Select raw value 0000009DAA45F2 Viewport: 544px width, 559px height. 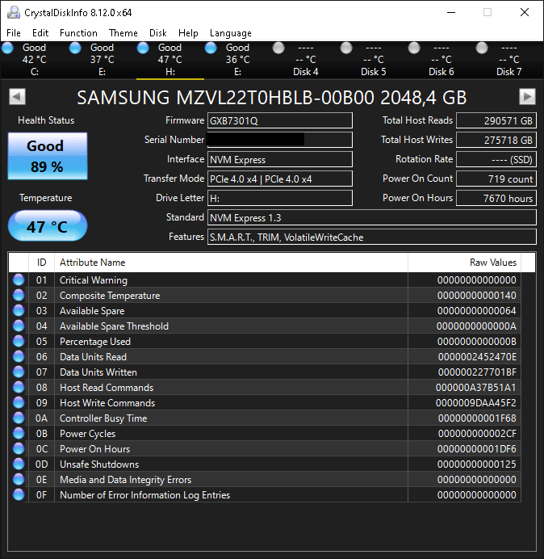476,403
